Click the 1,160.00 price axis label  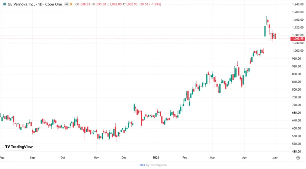click(298, 20)
